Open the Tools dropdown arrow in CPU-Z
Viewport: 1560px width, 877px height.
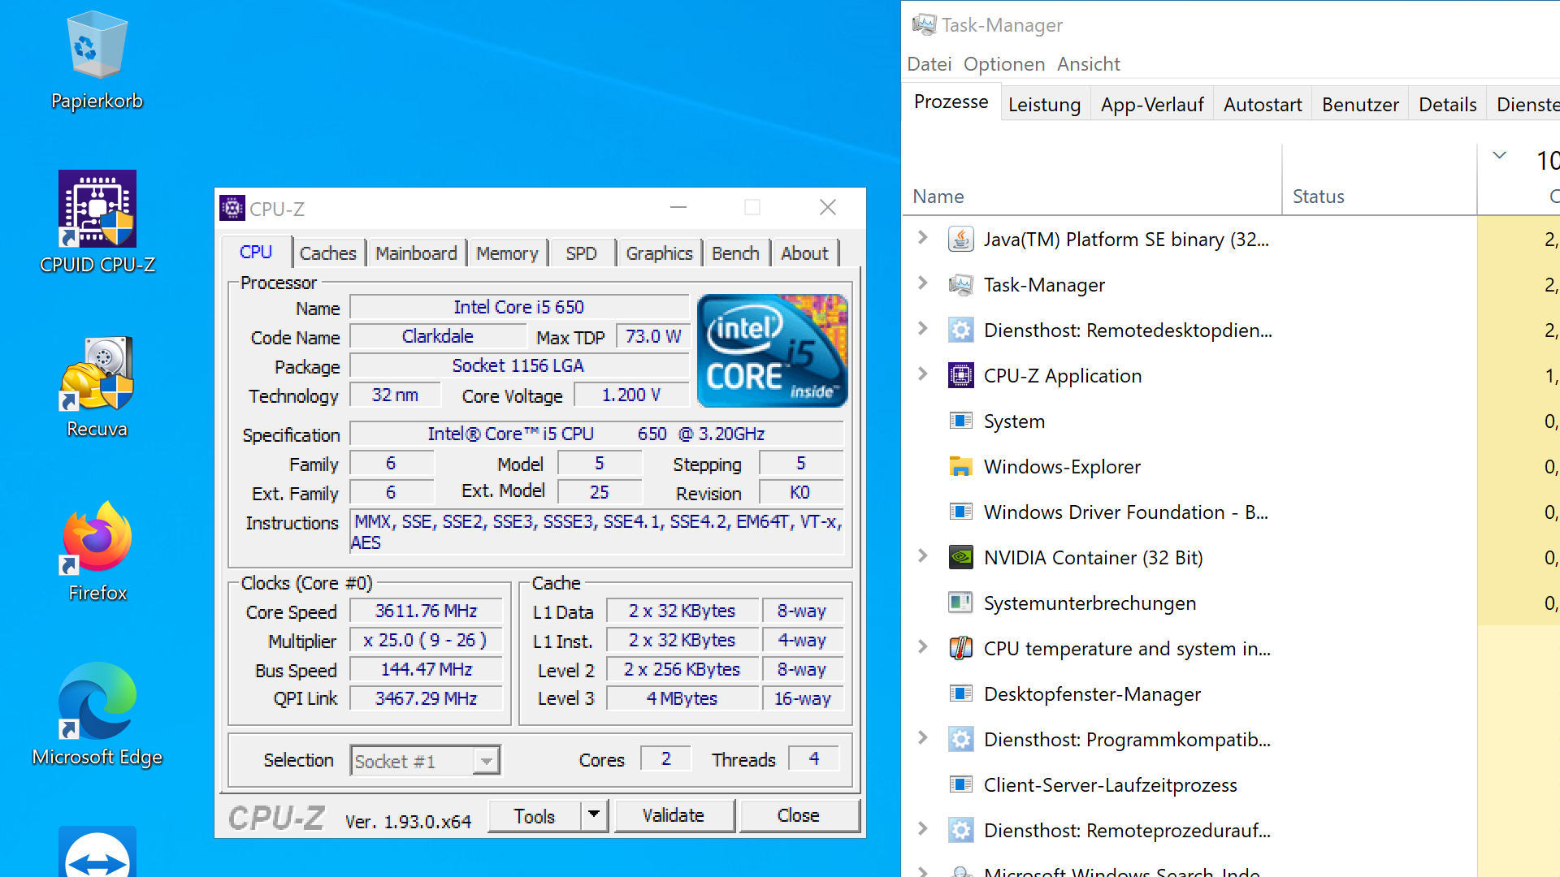pos(594,815)
